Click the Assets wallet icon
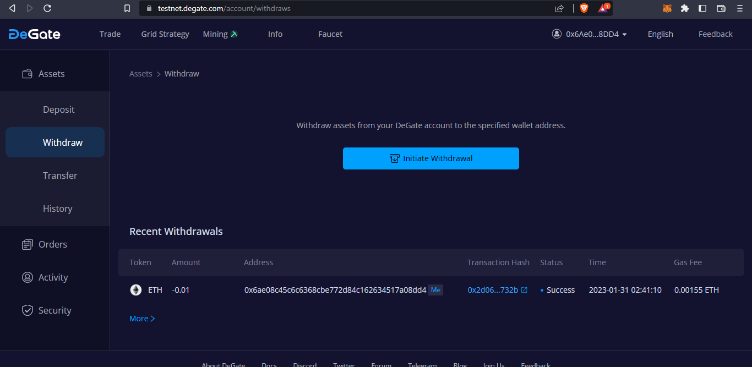The height and width of the screenshot is (367, 752). click(26, 74)
